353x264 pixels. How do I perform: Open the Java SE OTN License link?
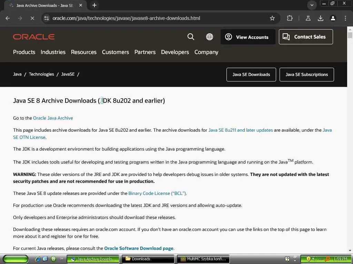30,137
